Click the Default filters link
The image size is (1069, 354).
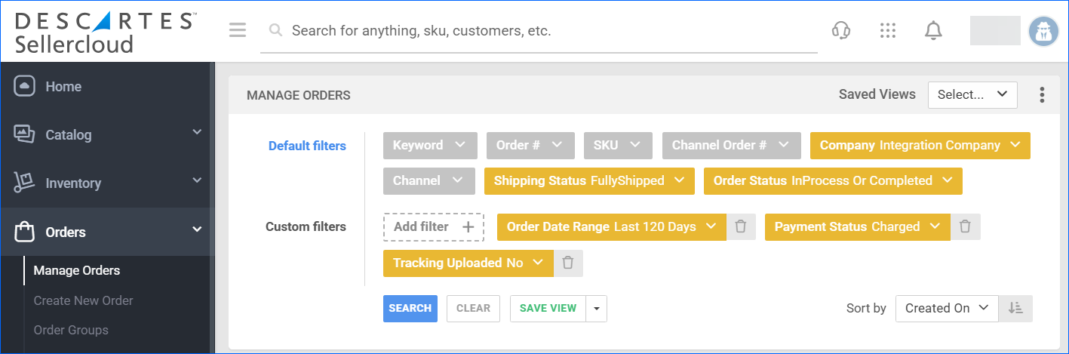pyautogui.click(x=307, y=146)
